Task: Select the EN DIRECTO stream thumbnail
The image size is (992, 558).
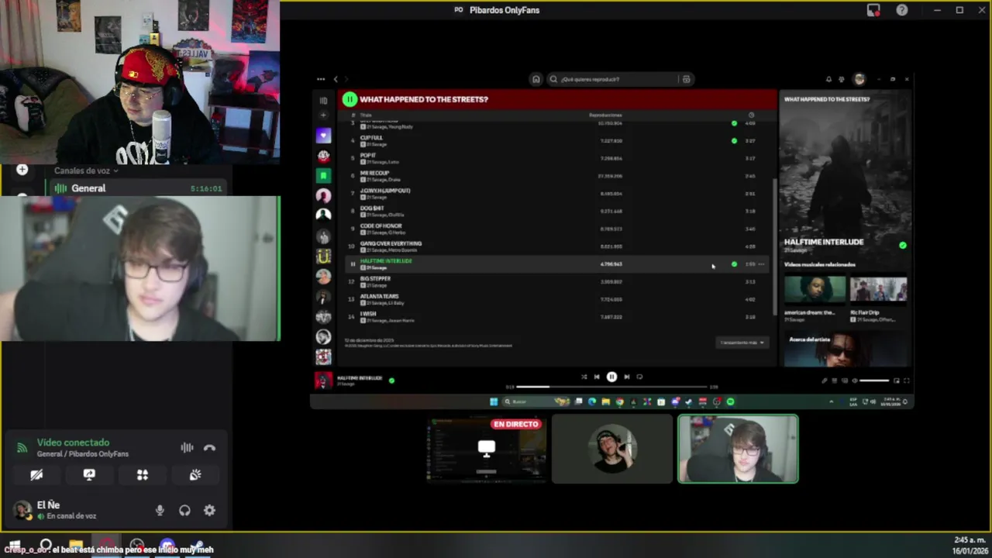Action: [x=487, y=449]
